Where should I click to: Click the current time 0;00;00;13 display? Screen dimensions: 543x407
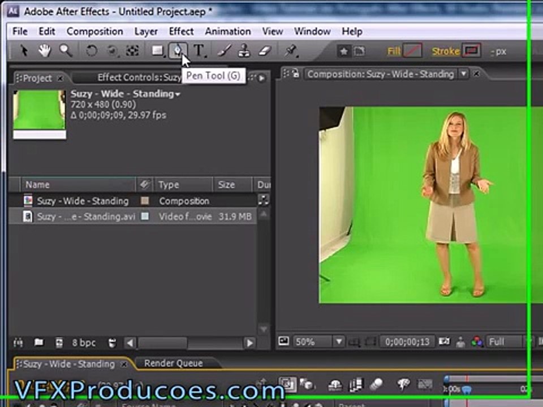(x=407, y=342)
